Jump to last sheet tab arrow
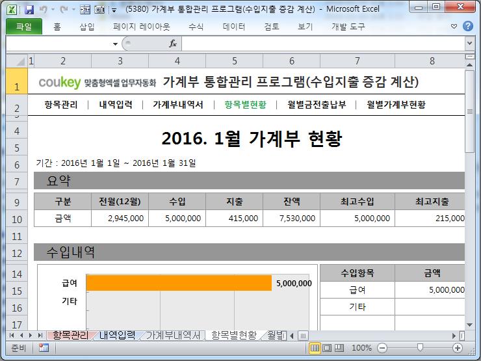This screenshot has height=361, width=481. point(40,335)
